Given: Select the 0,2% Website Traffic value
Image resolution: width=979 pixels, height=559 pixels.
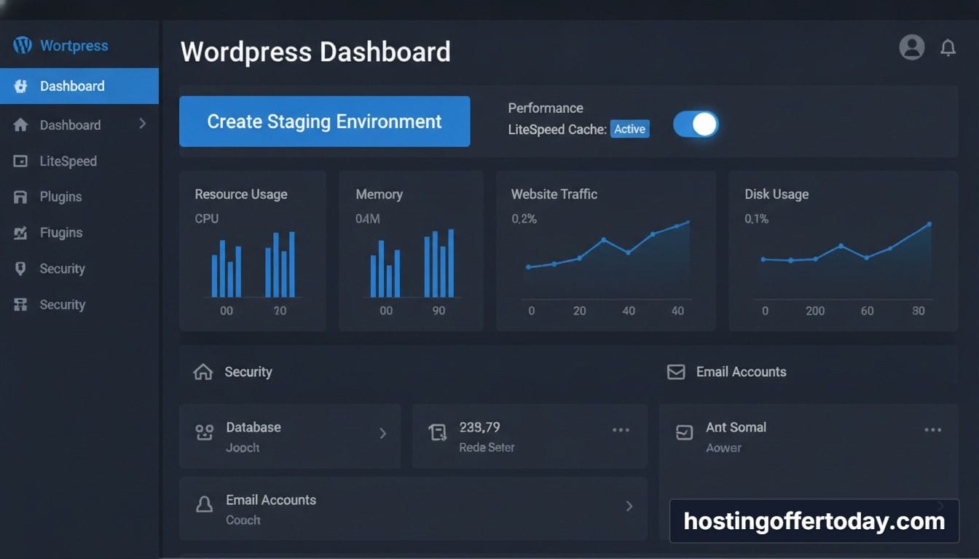Looking at the screenshot, I should (x=524, y=218).
